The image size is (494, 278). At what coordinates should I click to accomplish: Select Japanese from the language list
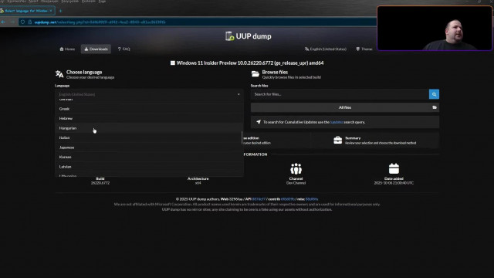coord(149,147)
